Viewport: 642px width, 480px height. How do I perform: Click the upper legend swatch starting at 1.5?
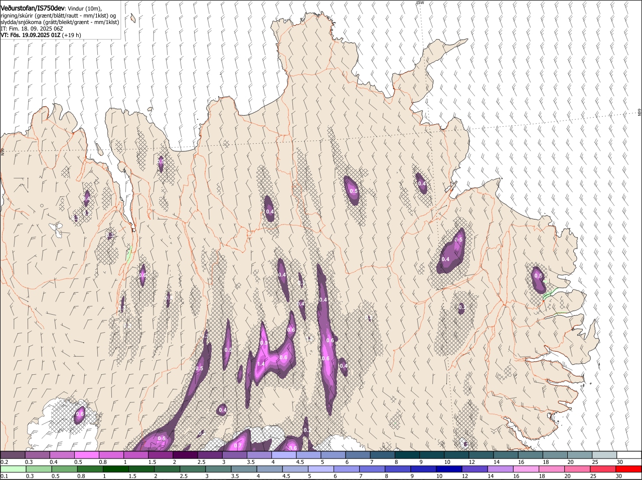click(x=160, y=454)
